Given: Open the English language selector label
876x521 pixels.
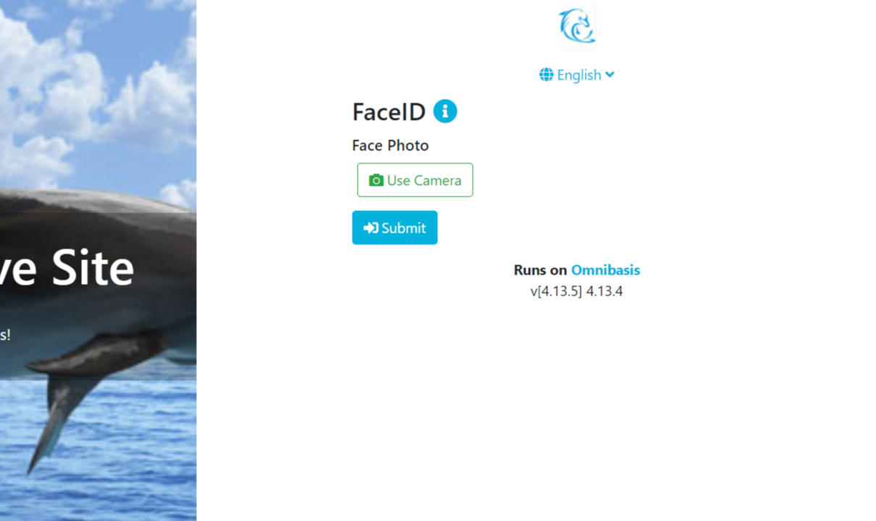Looking at the screenshot, I should pos(579,74).
